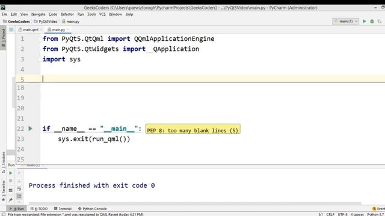Run main (1) using the toolbar play icon
Image resolution: width=385 pixels, height=216 pixels.
click(x=365, y=22)
